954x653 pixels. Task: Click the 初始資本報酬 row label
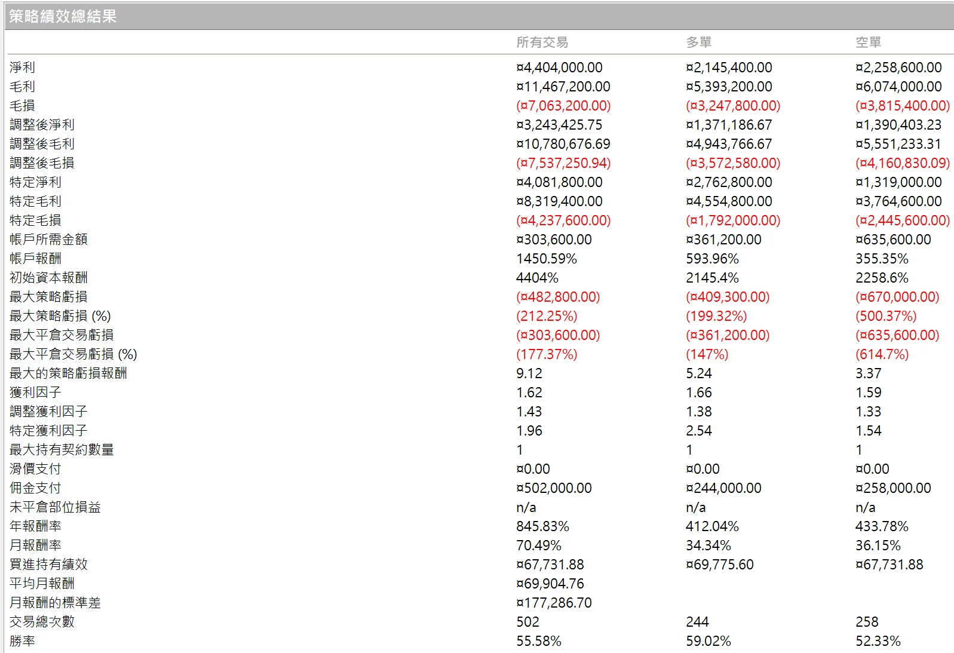click(x=49, y=278)
